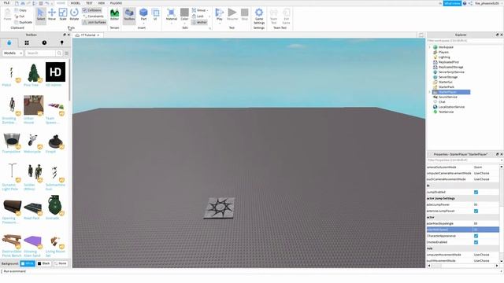Toggle the Anchor option
The image size is (504, 283).
coord(199,22)
